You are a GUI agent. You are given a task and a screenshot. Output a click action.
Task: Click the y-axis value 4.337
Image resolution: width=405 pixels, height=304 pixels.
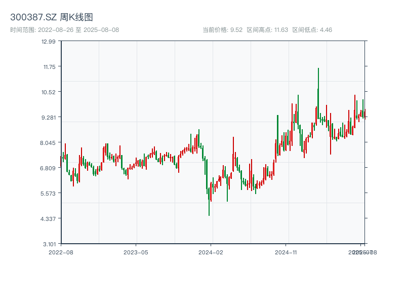[x=48, y=219]
